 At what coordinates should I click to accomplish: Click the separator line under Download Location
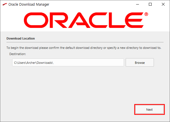tap(85, 42)
